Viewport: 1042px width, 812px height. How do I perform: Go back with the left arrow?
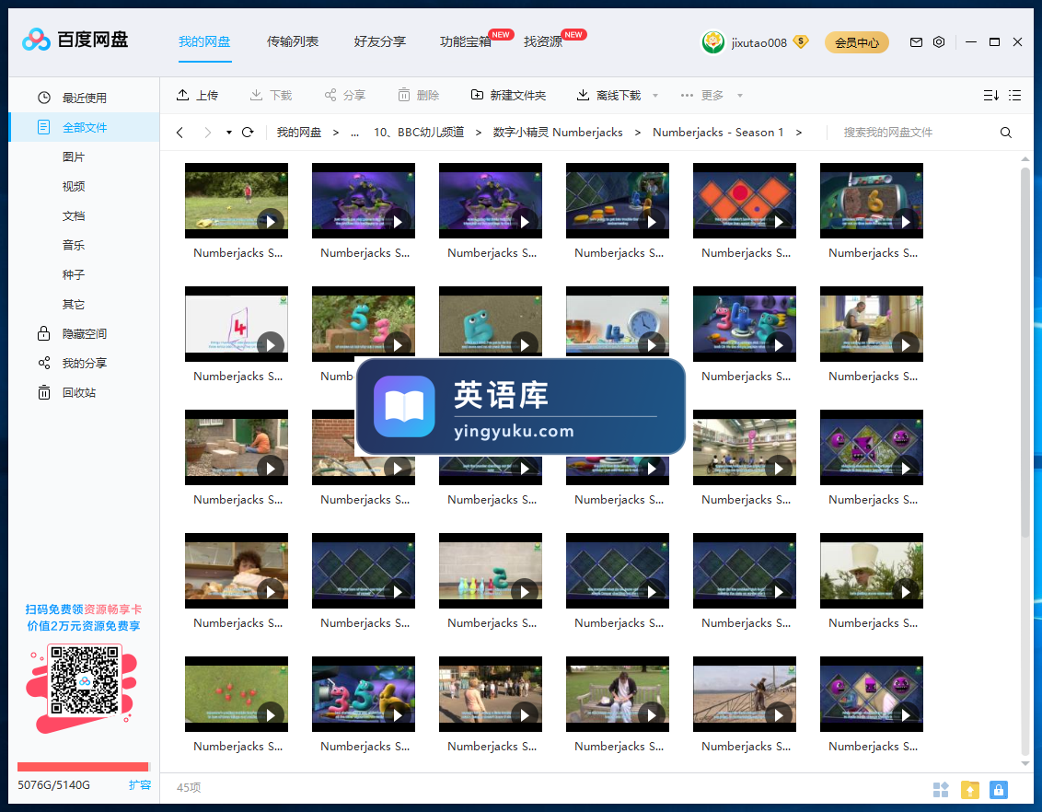click(180, 133)
